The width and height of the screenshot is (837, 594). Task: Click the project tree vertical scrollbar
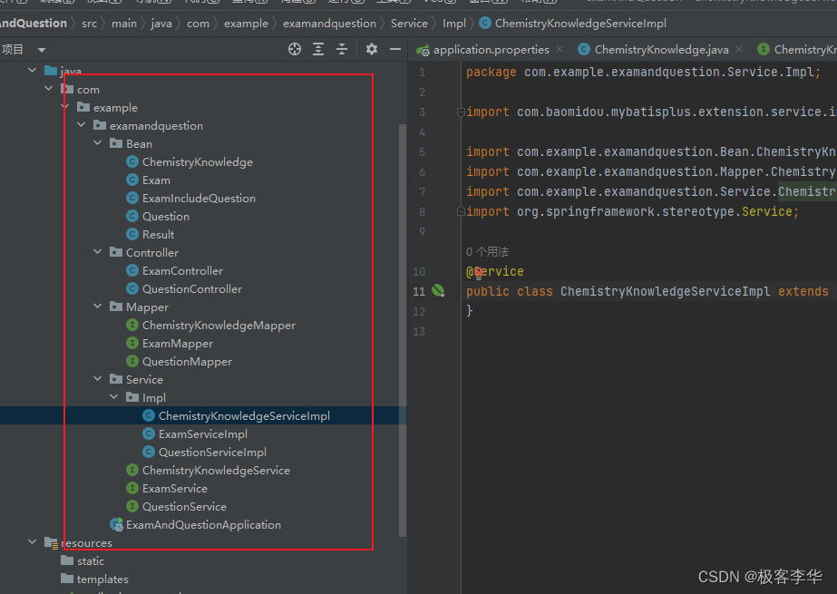click(x=403, y=330)
